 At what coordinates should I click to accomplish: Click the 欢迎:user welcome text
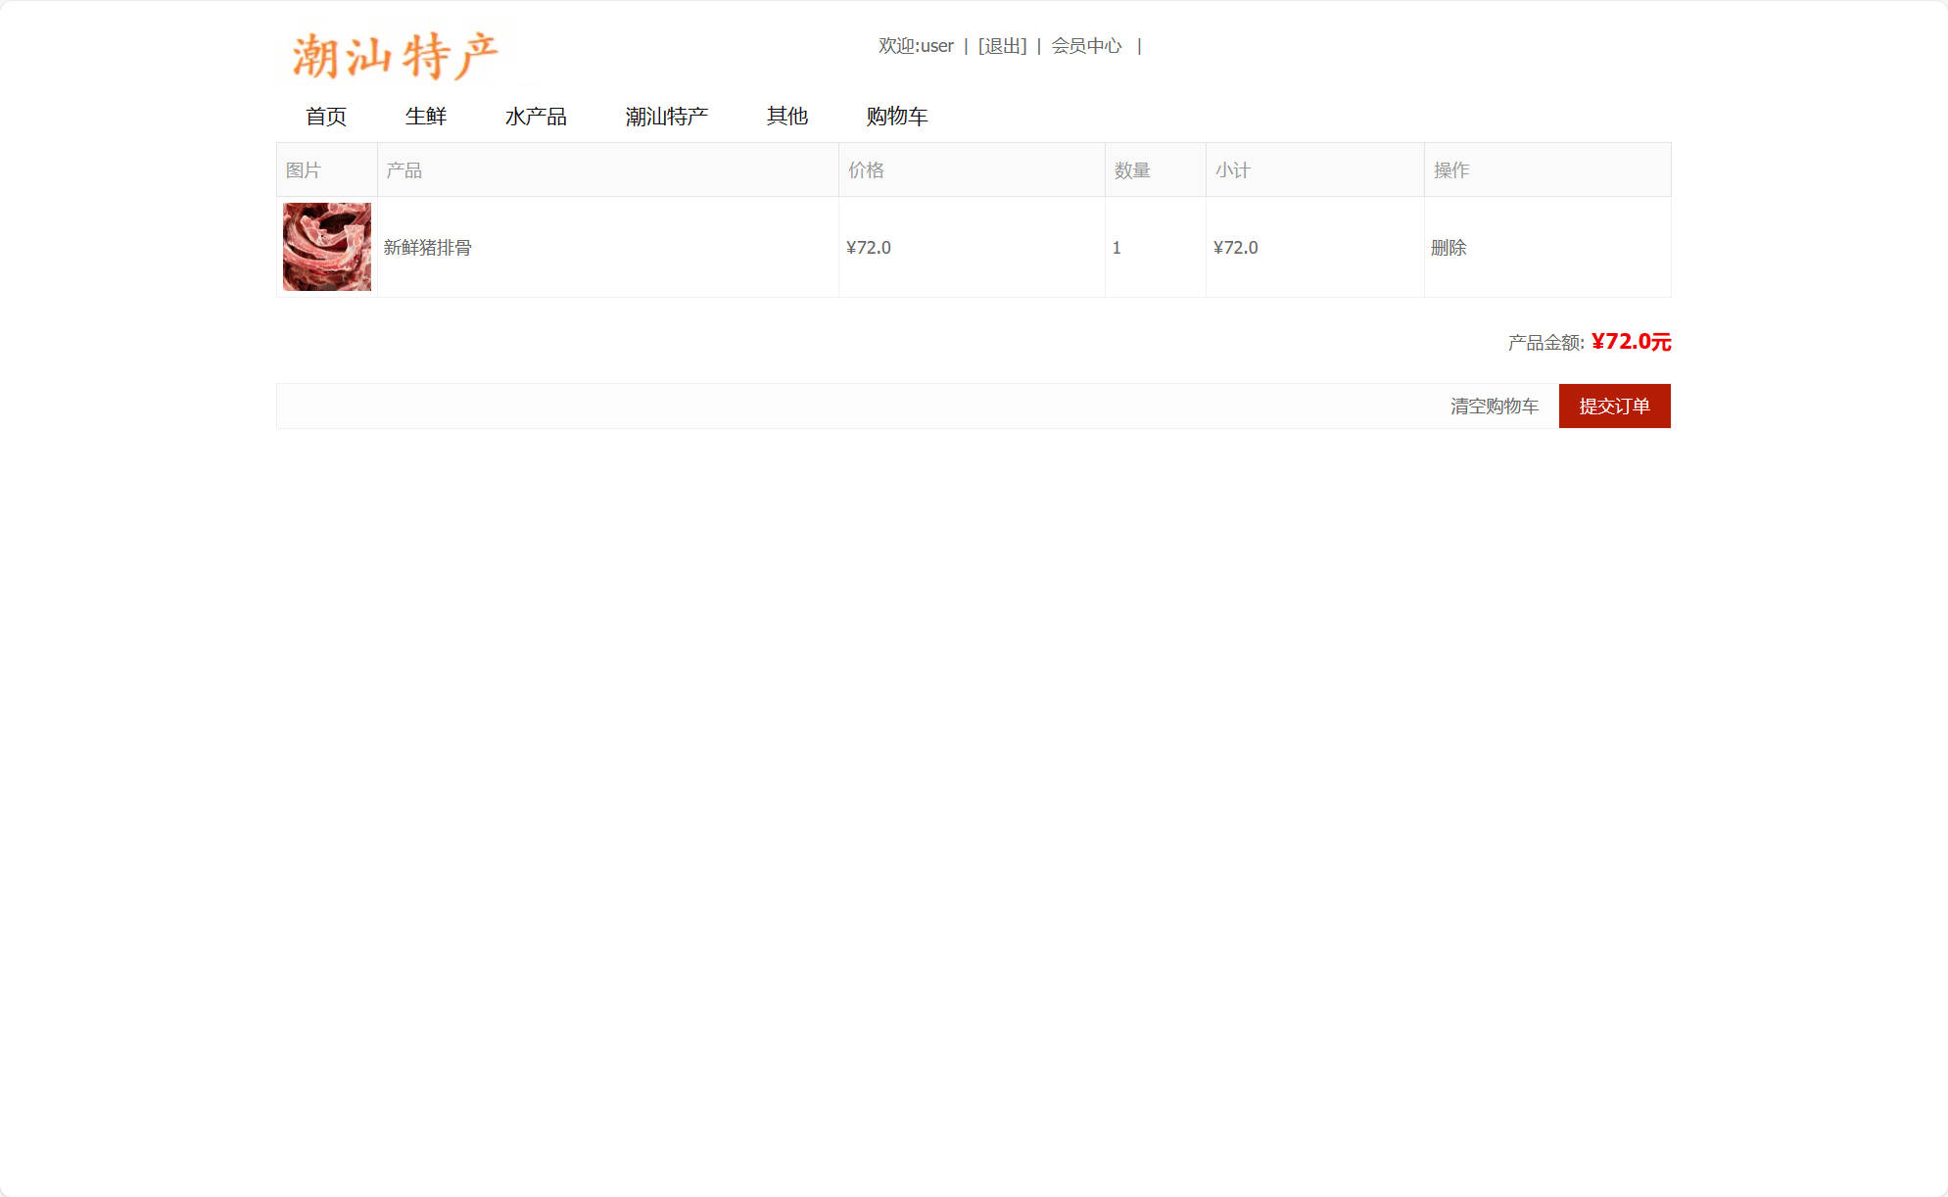coord(916,46)
